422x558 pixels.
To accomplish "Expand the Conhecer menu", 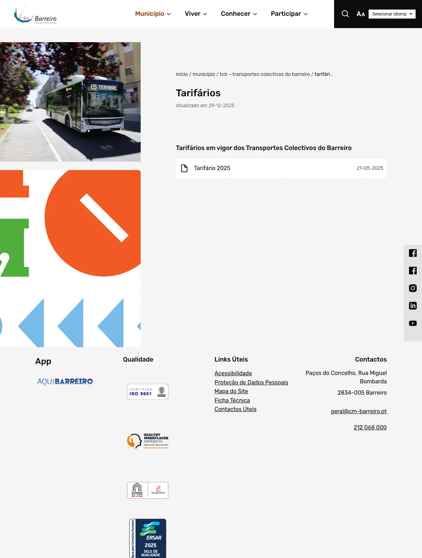I will pyautogui.click(x=239, y=14).
